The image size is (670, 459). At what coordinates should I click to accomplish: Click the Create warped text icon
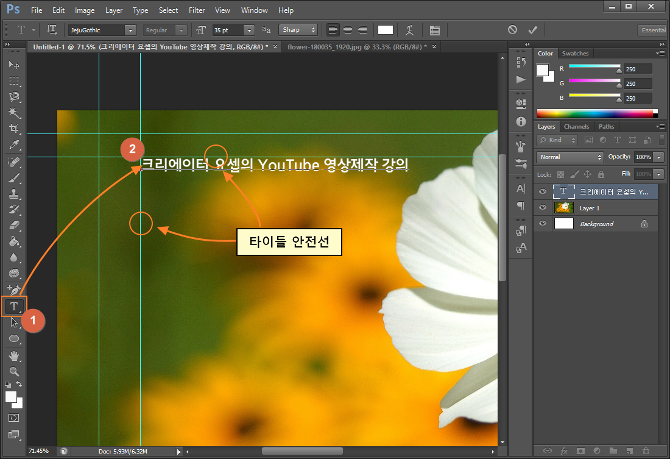[x=409, y=30]
